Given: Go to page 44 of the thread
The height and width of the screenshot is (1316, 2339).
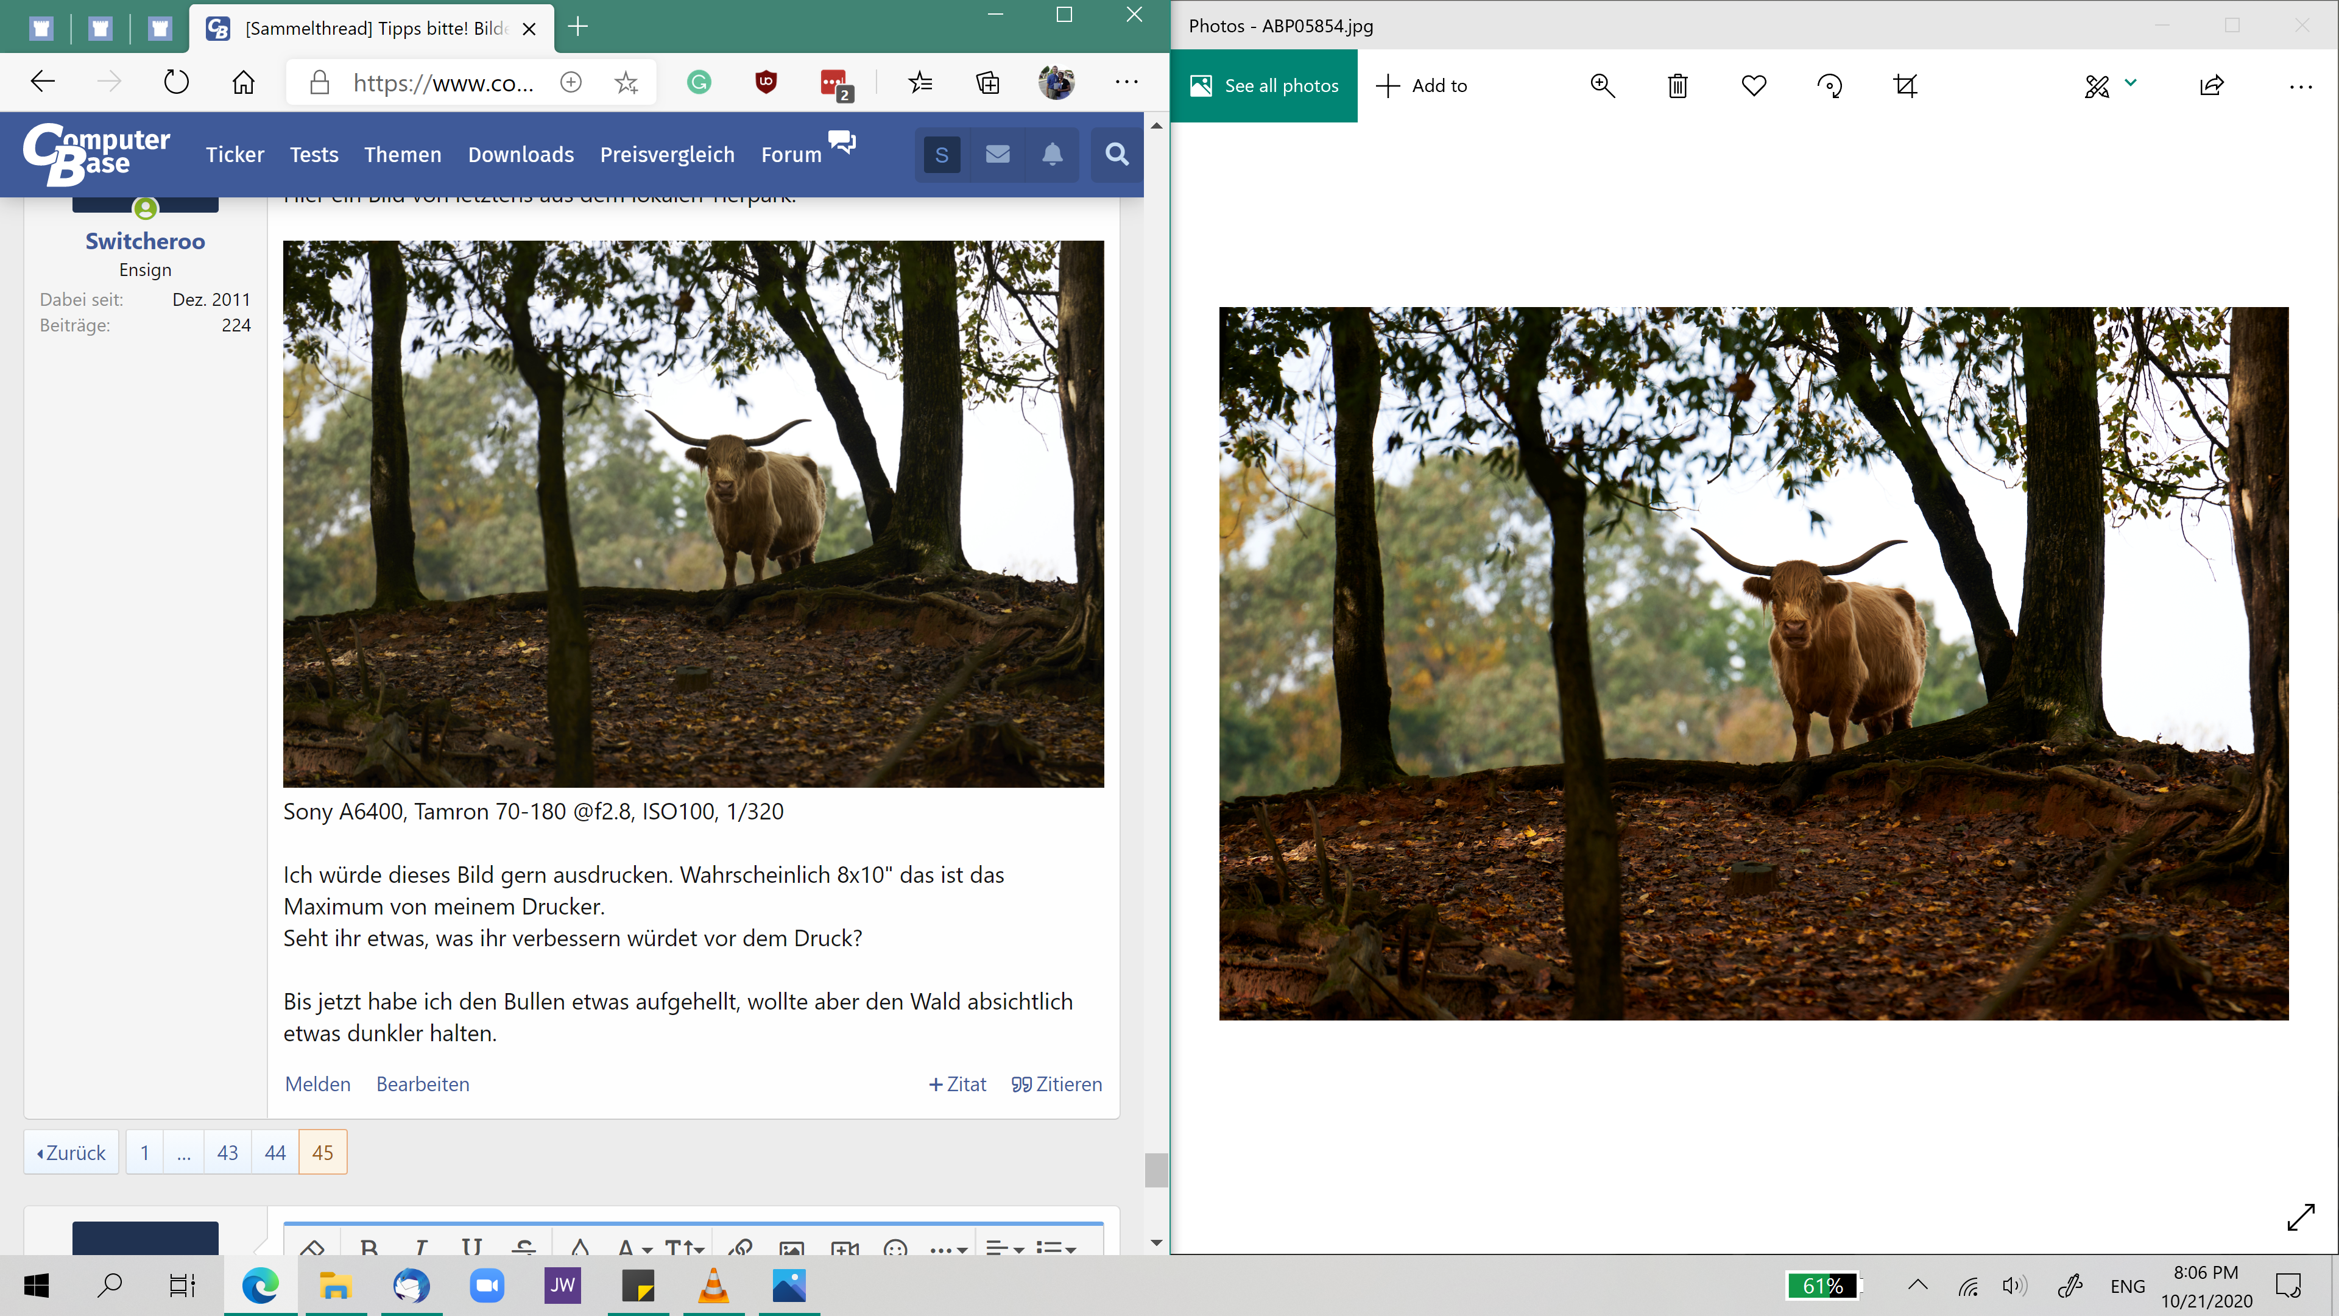Looking at the screenshot, I should click(x=275, y=1151).
